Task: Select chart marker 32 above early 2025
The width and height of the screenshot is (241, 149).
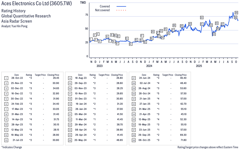Action: [202, 18]
